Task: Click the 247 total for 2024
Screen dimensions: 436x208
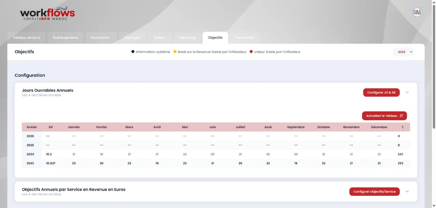Action: [x=400, y=154]
